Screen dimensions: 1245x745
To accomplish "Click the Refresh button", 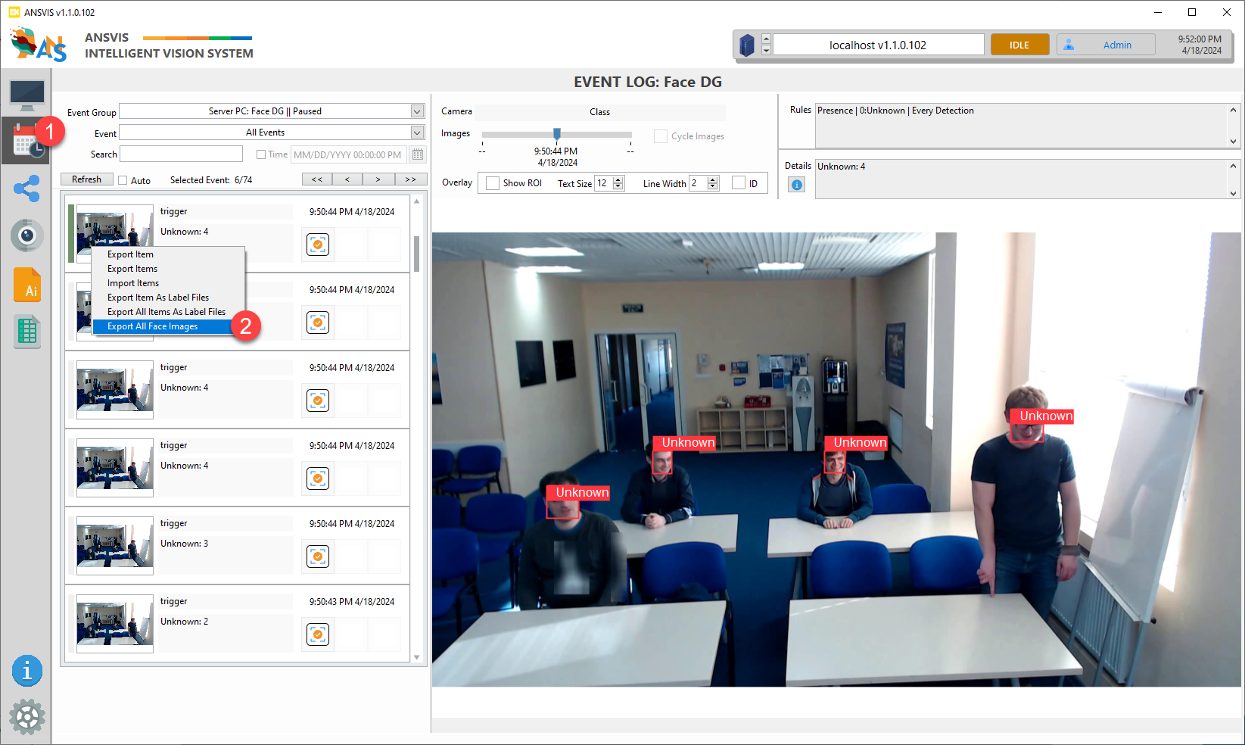I will pyautogui.click(x=86, y=179).
